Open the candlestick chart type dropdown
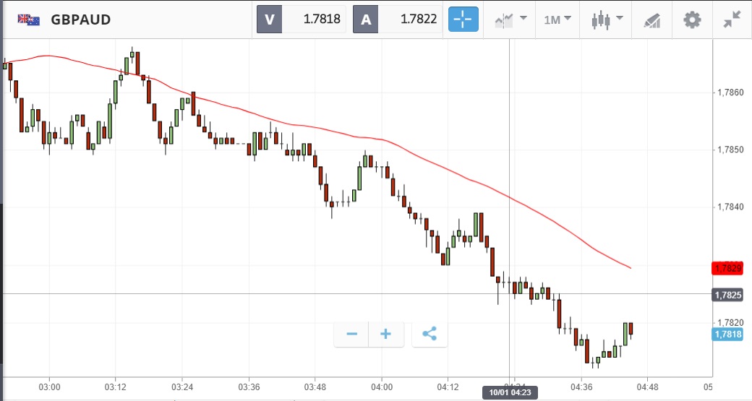Viewport: 752px width, 401px height. (607, 20)
